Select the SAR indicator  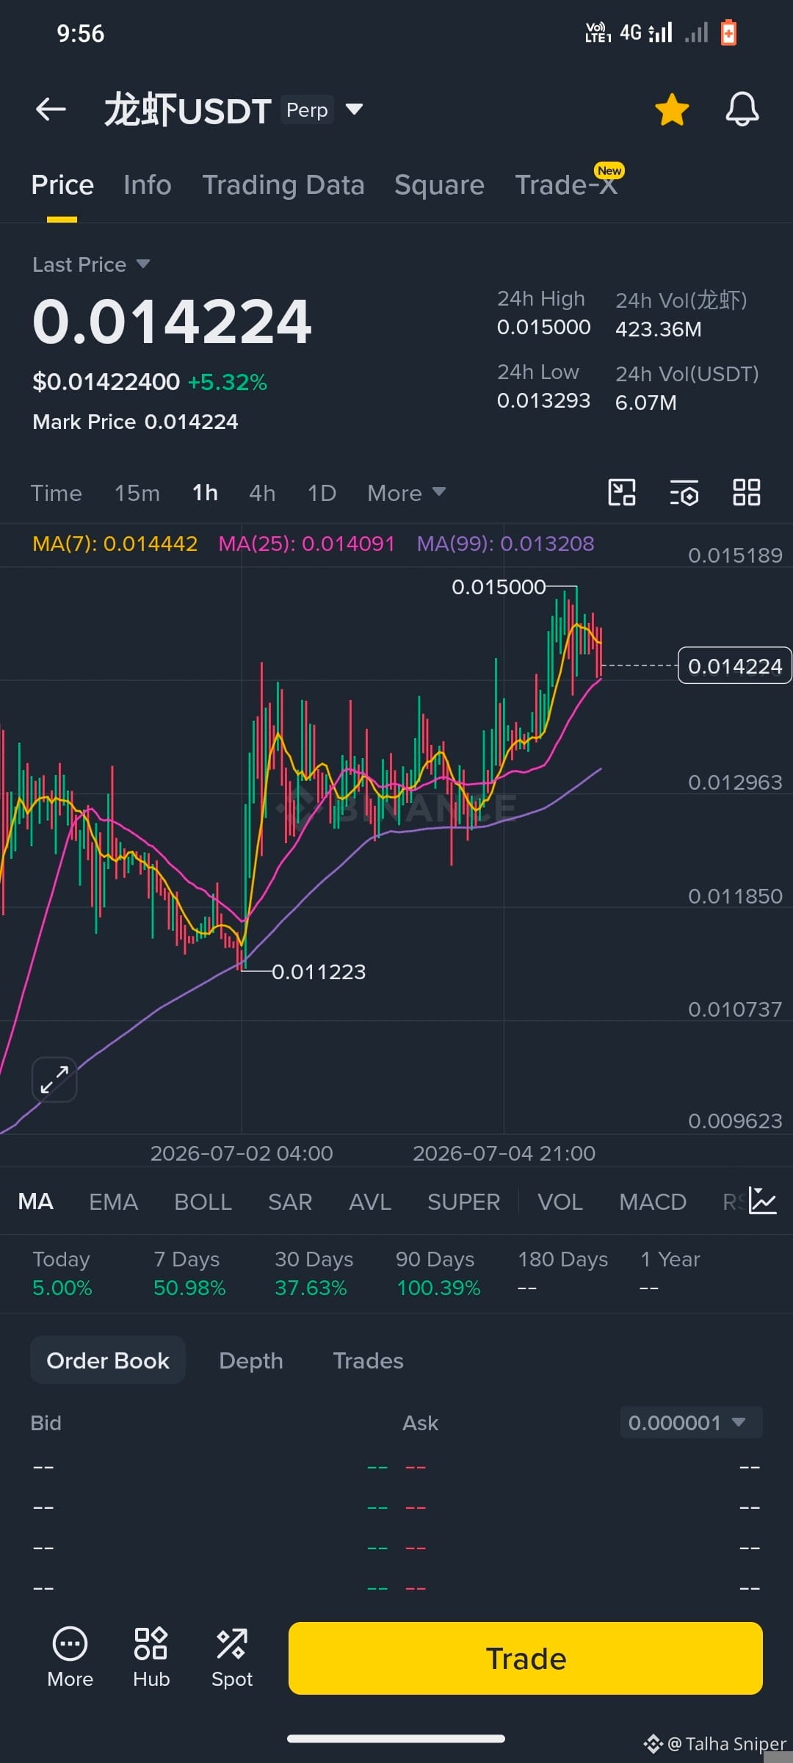click(x=290, y=1202)
